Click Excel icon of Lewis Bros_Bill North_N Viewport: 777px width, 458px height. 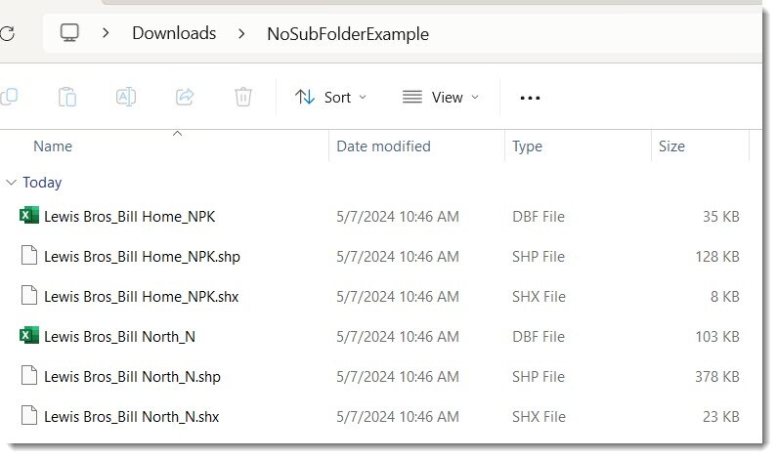(x=29, y=336)
